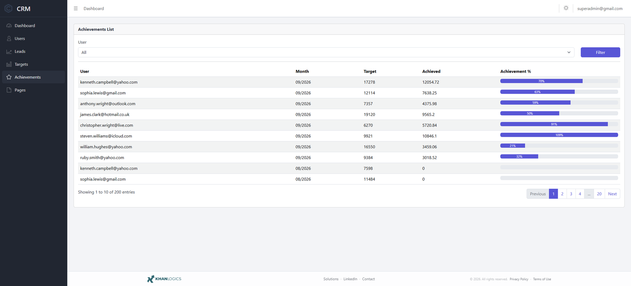Image resolution: width=631 pixels, height=286 pixels.
Task: Open the Privacy Policy link
Action: [519, 279]
